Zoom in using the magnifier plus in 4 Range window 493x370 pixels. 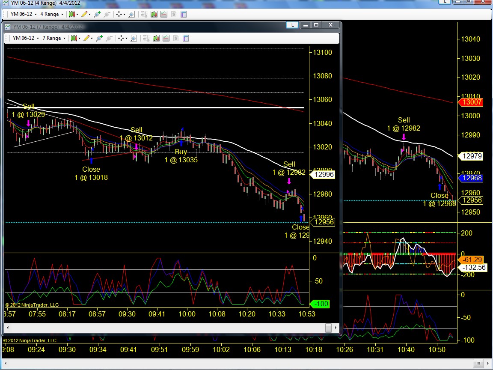97,14
